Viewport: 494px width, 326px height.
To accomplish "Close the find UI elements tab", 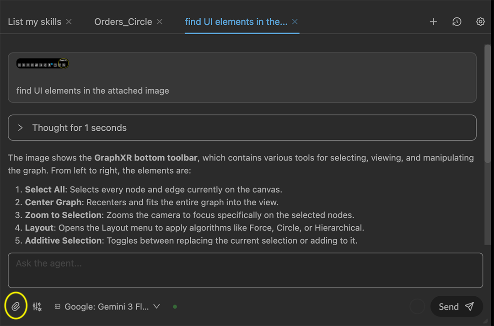I will [x=295, y=22].
